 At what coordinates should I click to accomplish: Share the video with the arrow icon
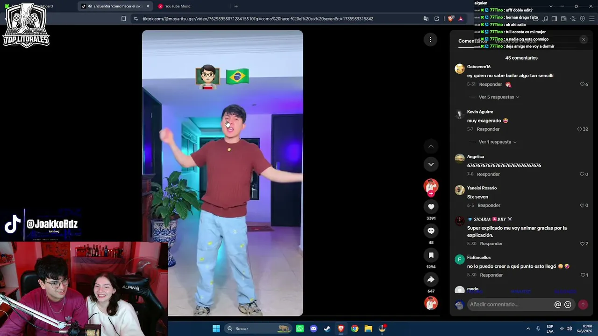coord(431,280)
